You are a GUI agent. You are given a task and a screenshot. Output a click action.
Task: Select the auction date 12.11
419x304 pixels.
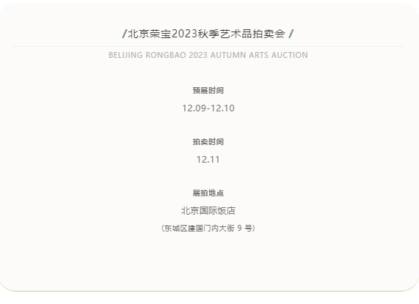[x=208, y=160]
